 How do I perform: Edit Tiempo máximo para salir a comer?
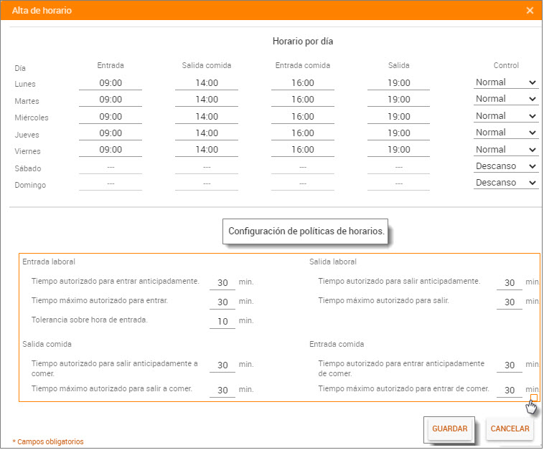point(222,391)
